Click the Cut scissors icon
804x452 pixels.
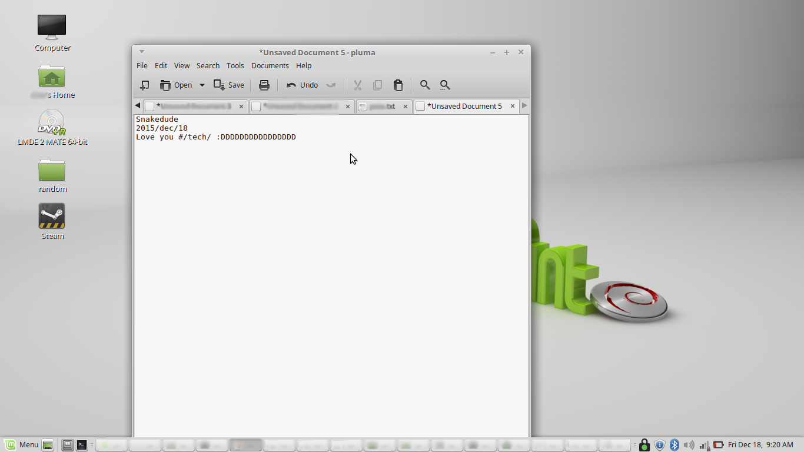click(x=357, y=85)
